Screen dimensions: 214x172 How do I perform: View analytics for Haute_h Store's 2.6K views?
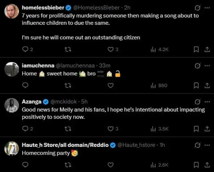(159, 165)
